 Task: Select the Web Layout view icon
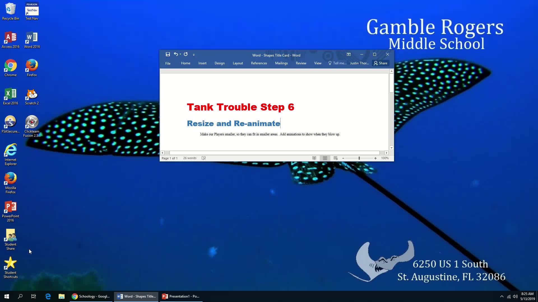coord(335,158)
